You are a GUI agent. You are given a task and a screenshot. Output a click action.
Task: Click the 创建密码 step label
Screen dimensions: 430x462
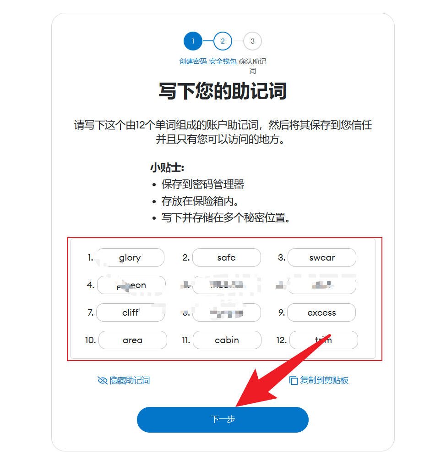[193, 61]
